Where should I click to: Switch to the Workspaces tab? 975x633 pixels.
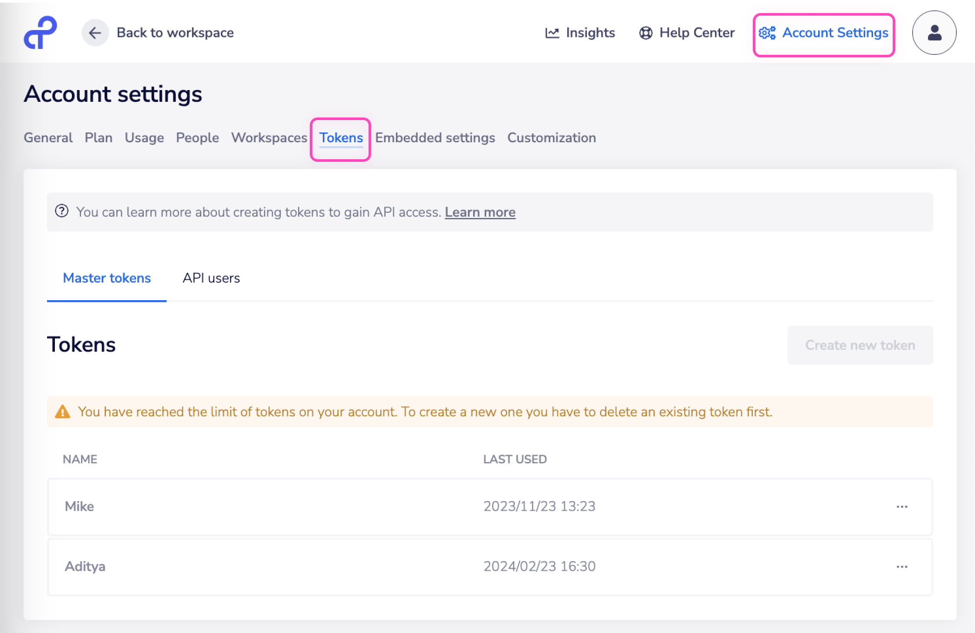pos(269,137)
